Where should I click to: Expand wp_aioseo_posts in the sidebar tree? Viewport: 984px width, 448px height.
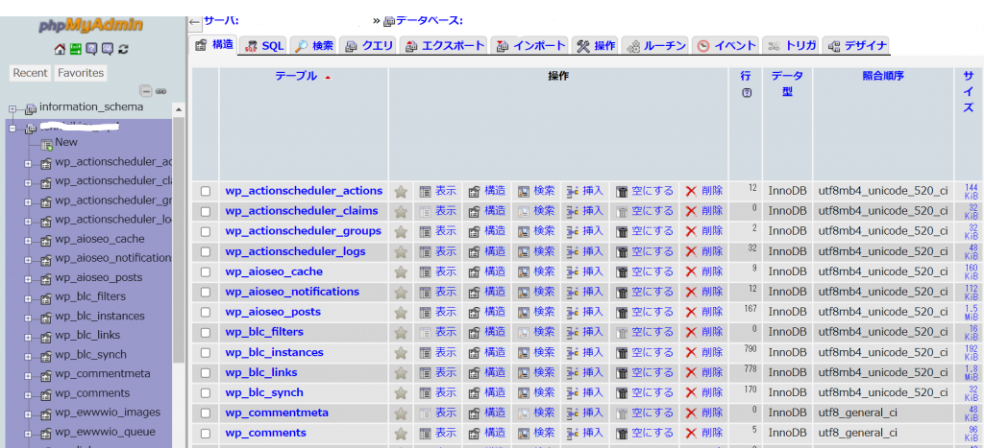pyautogui.click(x=28, y=279)
